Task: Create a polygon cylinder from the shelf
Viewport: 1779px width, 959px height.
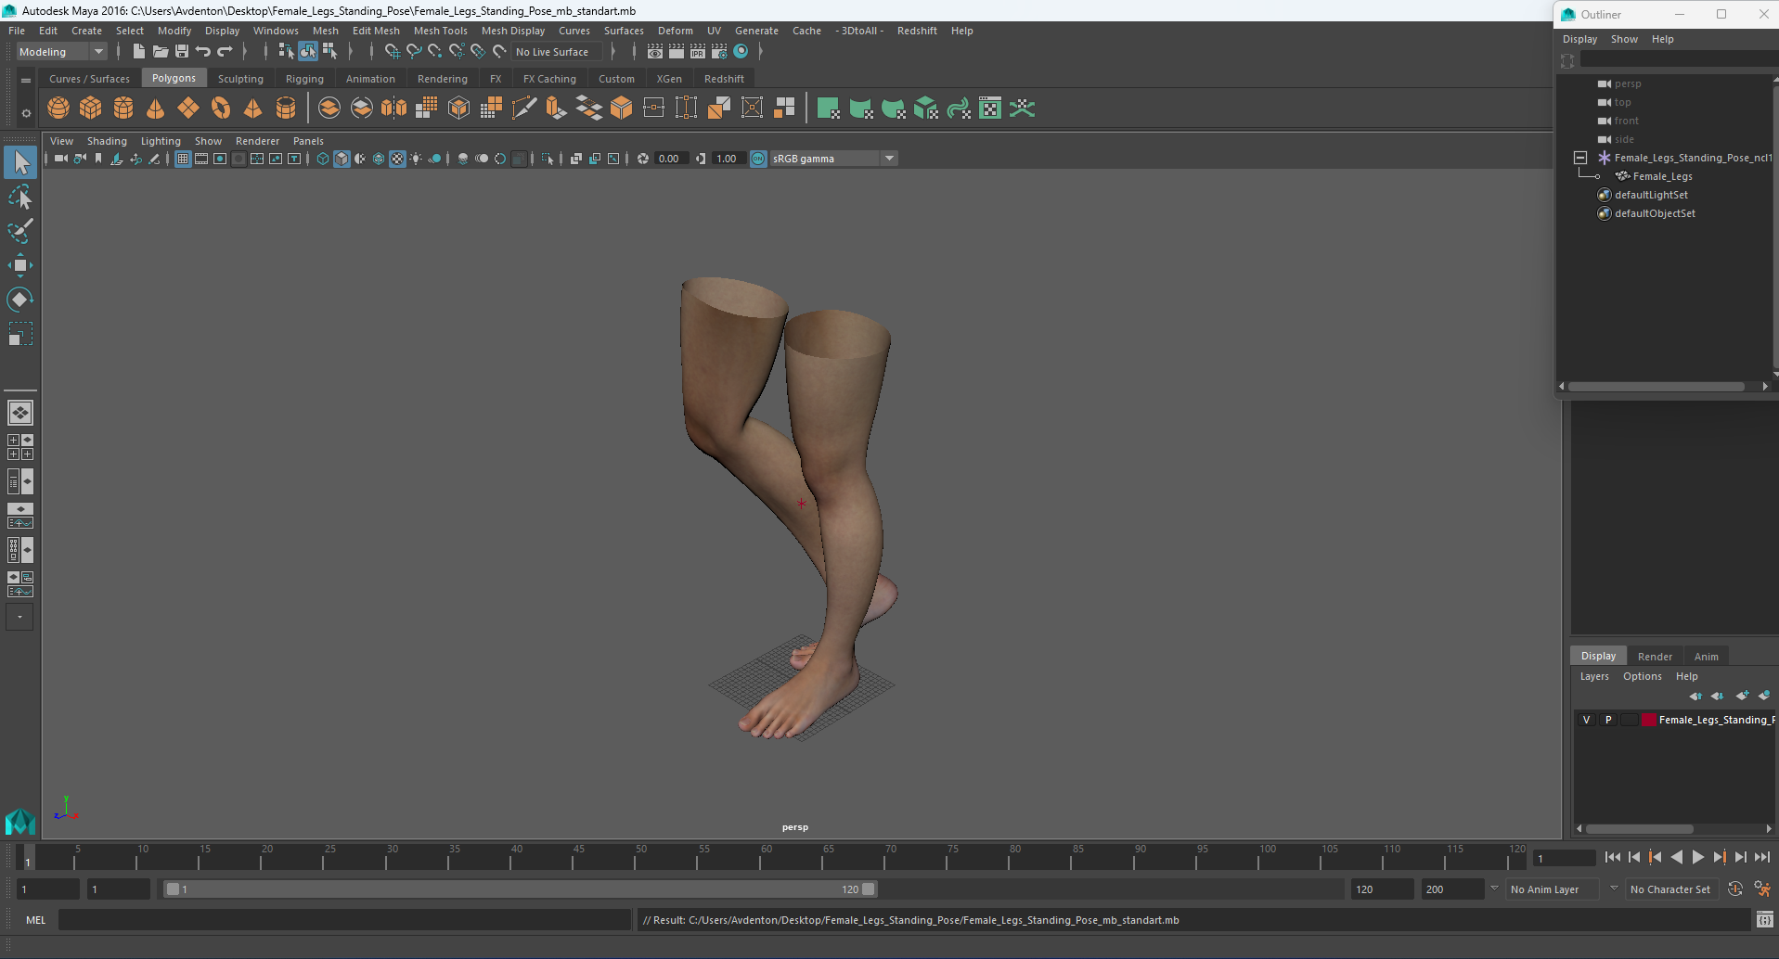Action: (123, 109)
